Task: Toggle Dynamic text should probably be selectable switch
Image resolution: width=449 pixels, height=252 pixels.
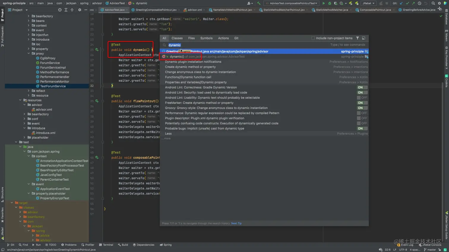Action: pyautogui.click(x=362, y=98)
